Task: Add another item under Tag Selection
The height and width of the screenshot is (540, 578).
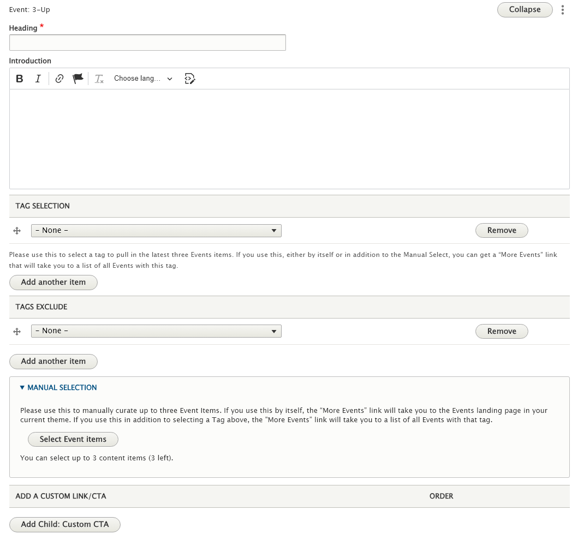Action: (53, 283)
